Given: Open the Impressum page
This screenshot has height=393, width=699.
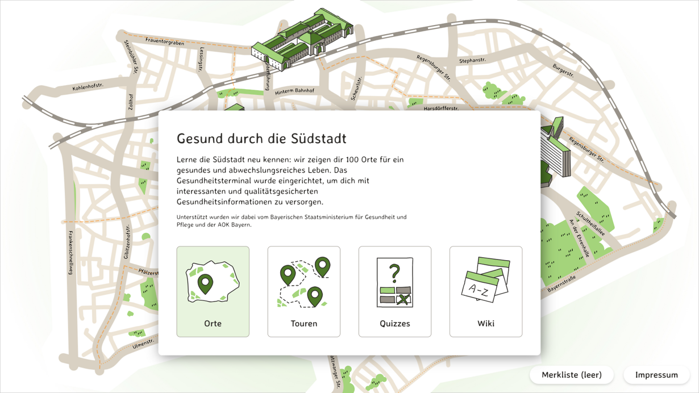Looking at the screenshot, I should [656, 375].
